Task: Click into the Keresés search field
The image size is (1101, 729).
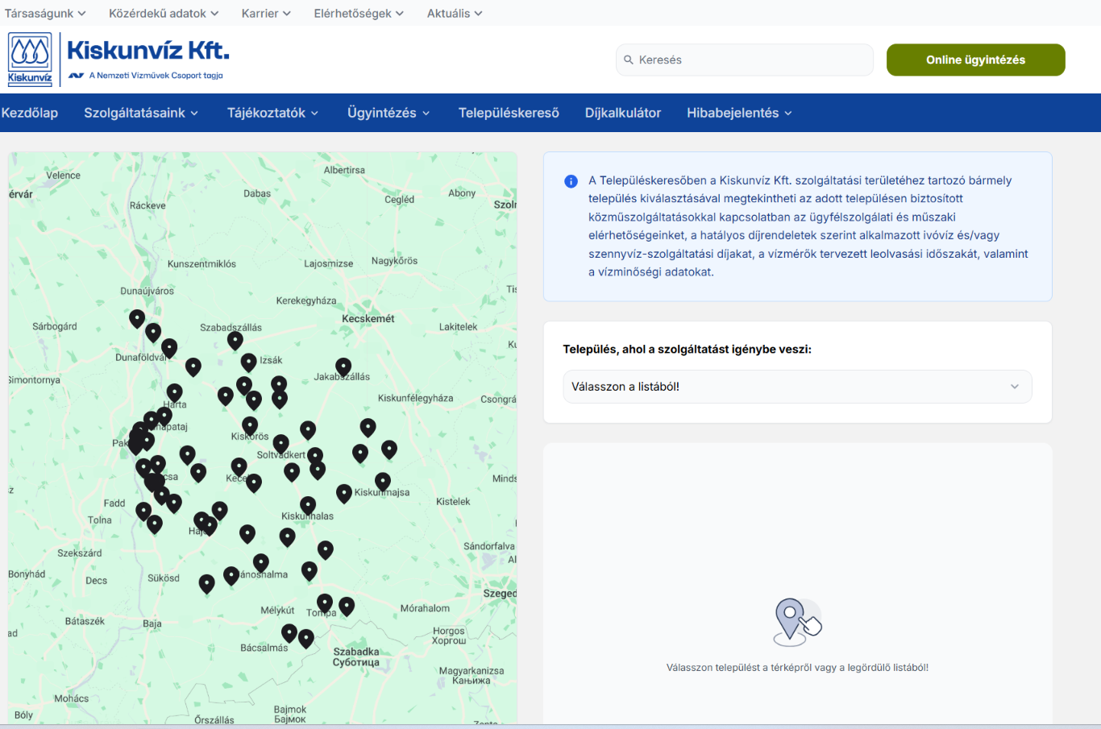Action: pyautogui.click(x=750, y=60)
